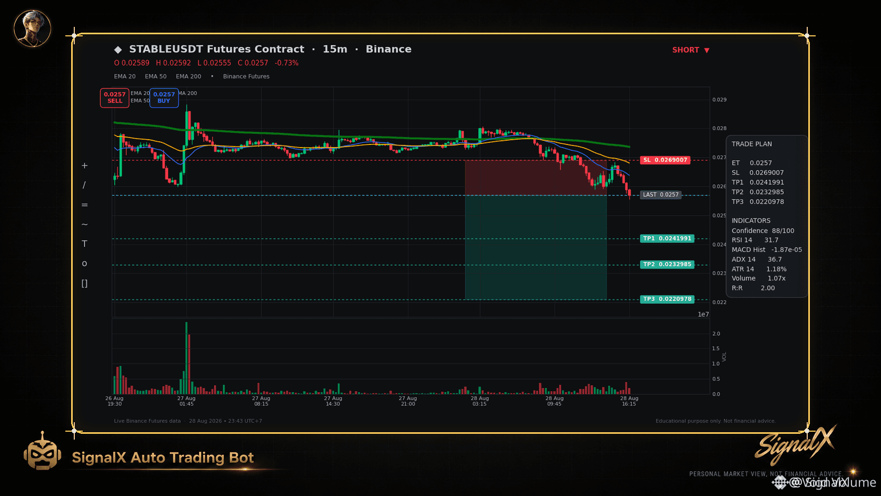Select the parallel lines (=) drawing tool
Viewport: 881px width, 496px height.
(x=84, y=205)
